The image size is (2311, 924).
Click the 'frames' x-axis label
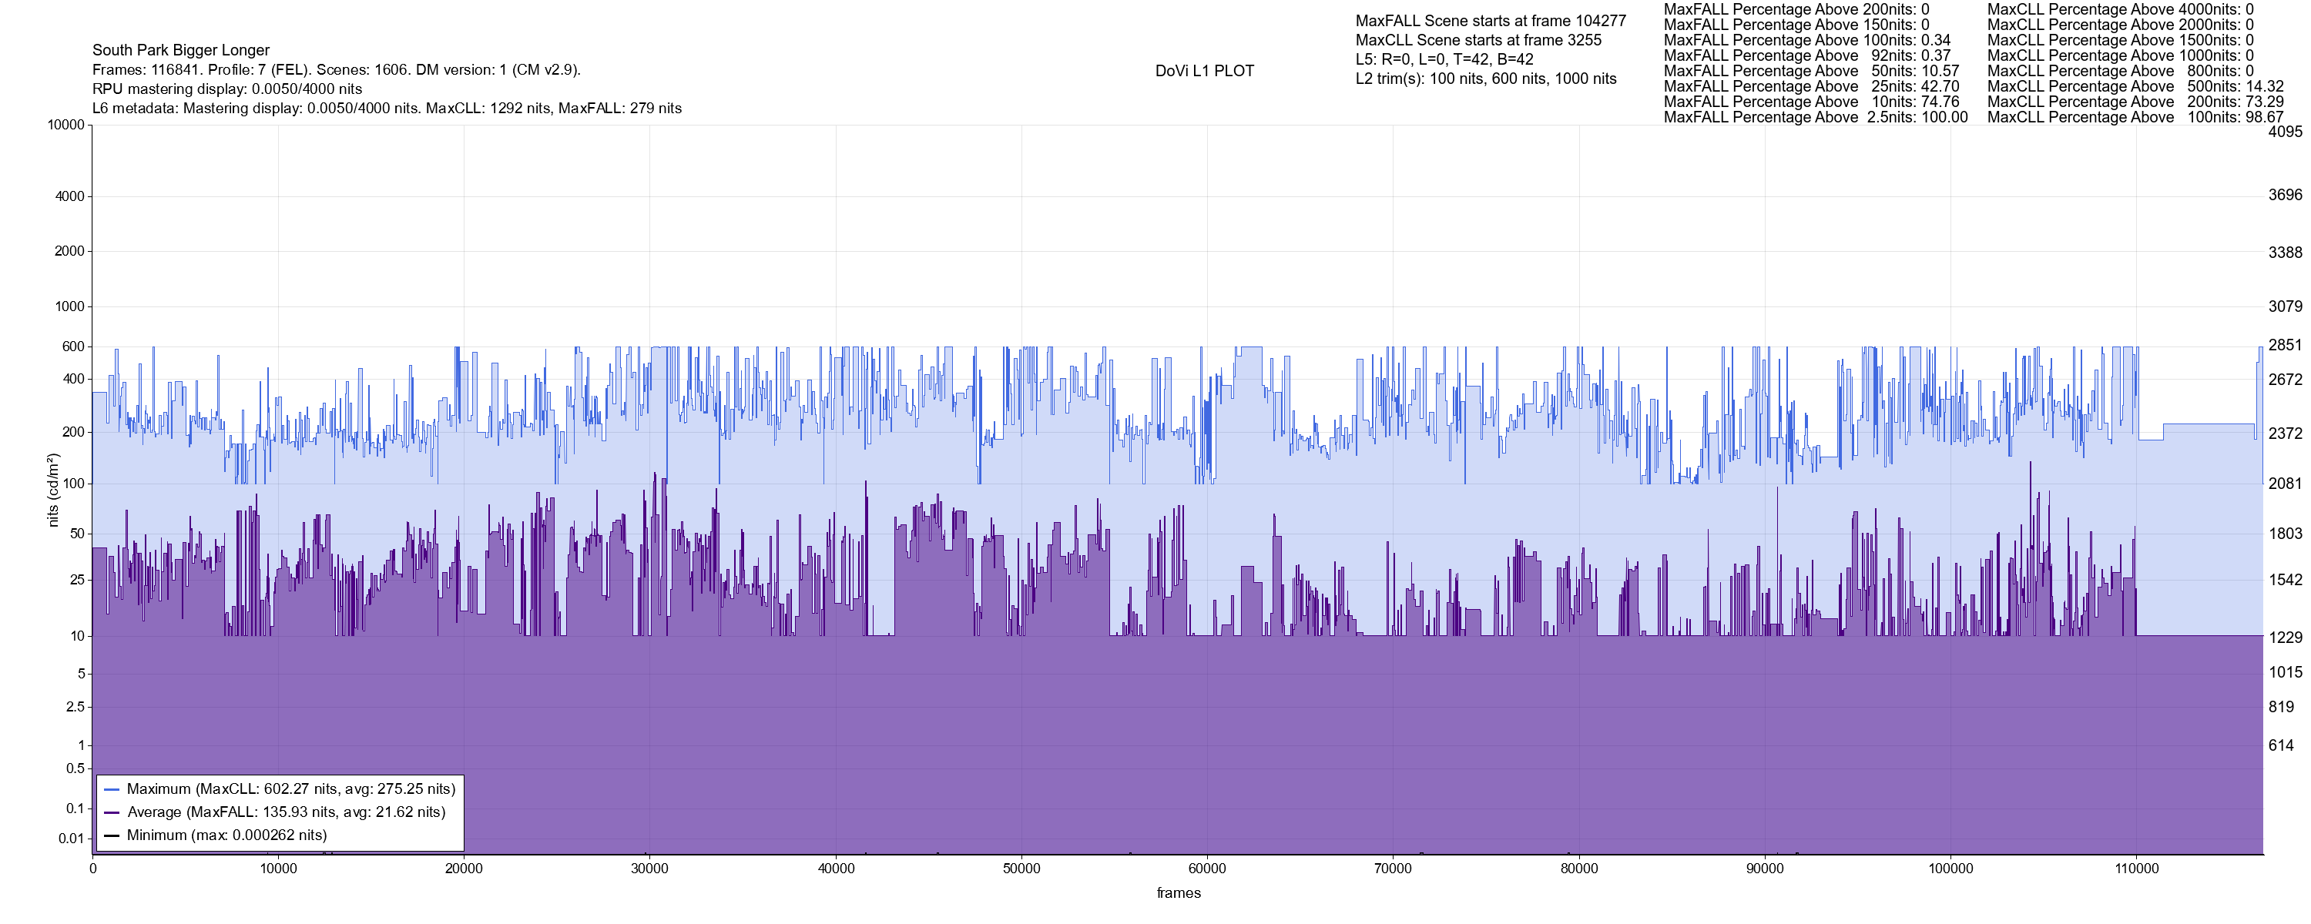tap(1178, 892)
